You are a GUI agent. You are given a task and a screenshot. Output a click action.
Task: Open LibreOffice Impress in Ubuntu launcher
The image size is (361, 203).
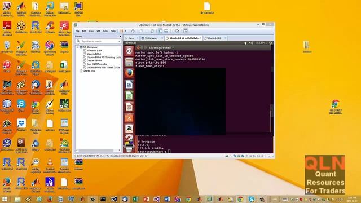(x=129, y=107)
